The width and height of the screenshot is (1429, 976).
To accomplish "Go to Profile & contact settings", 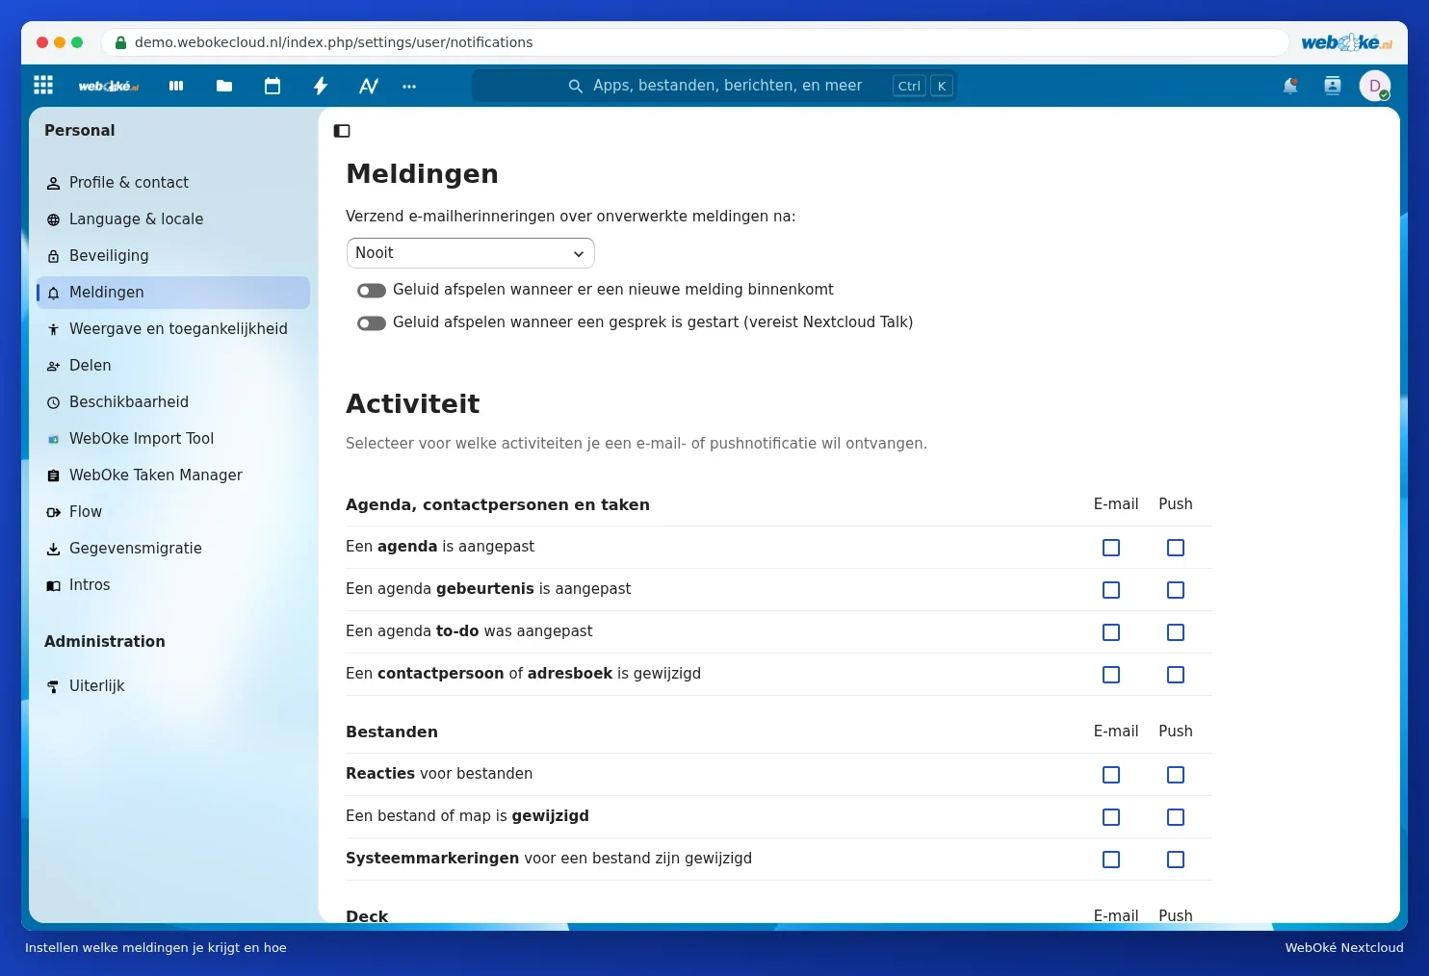I will click(173, 183).
